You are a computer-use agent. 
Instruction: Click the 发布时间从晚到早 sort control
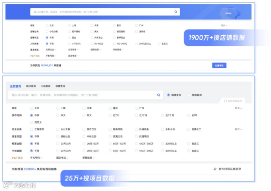[x=227, y=169]
